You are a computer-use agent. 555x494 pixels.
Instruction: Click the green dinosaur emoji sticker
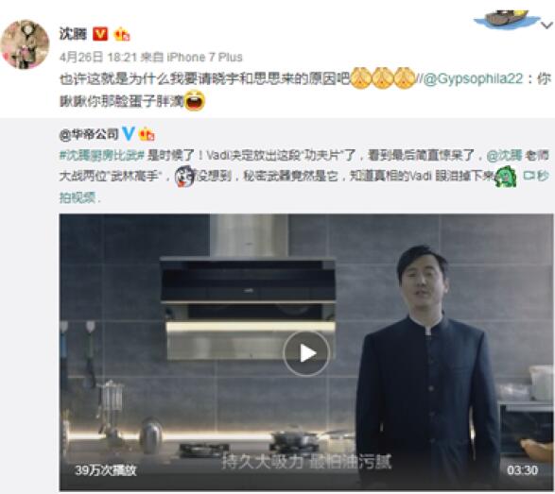(x=506, y=178)
